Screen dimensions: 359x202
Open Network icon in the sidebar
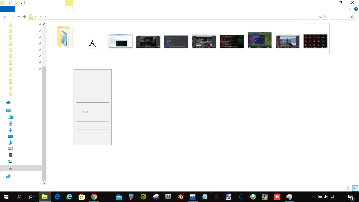[x=8, y=176]
